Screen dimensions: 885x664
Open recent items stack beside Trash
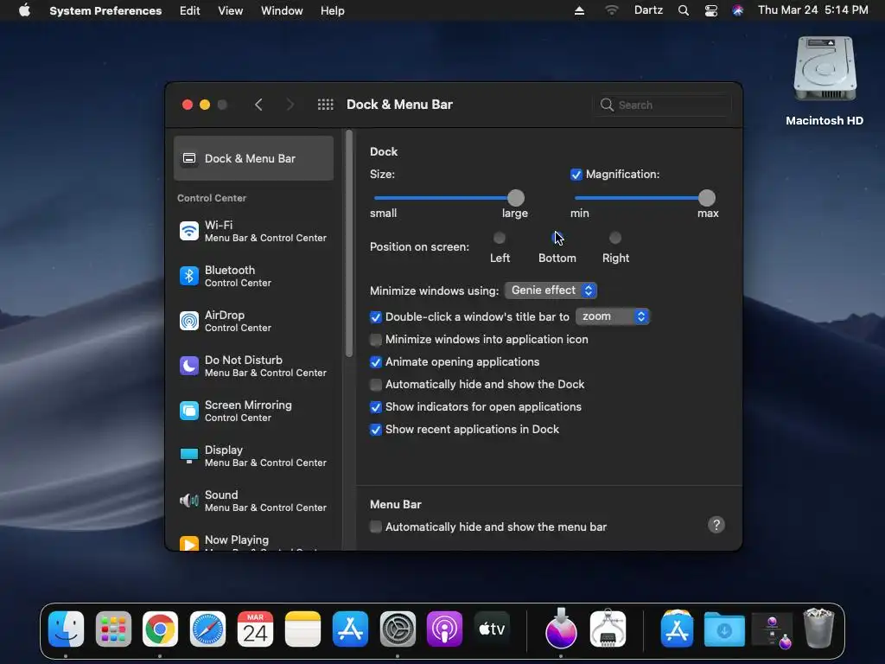(x=773, y=630)
